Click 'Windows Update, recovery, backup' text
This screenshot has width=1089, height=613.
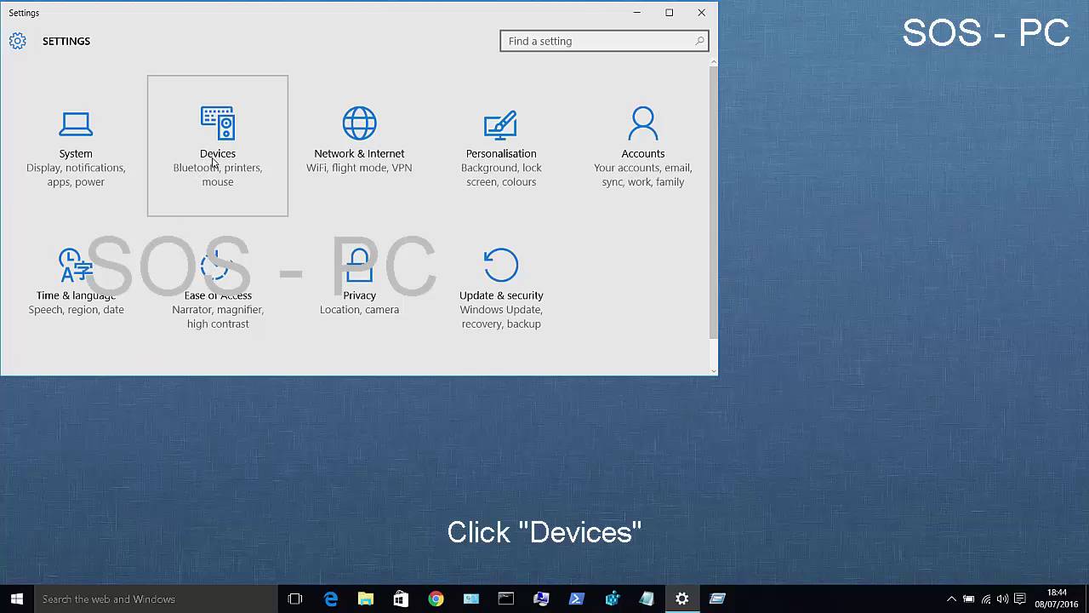[x=501, y=317]
